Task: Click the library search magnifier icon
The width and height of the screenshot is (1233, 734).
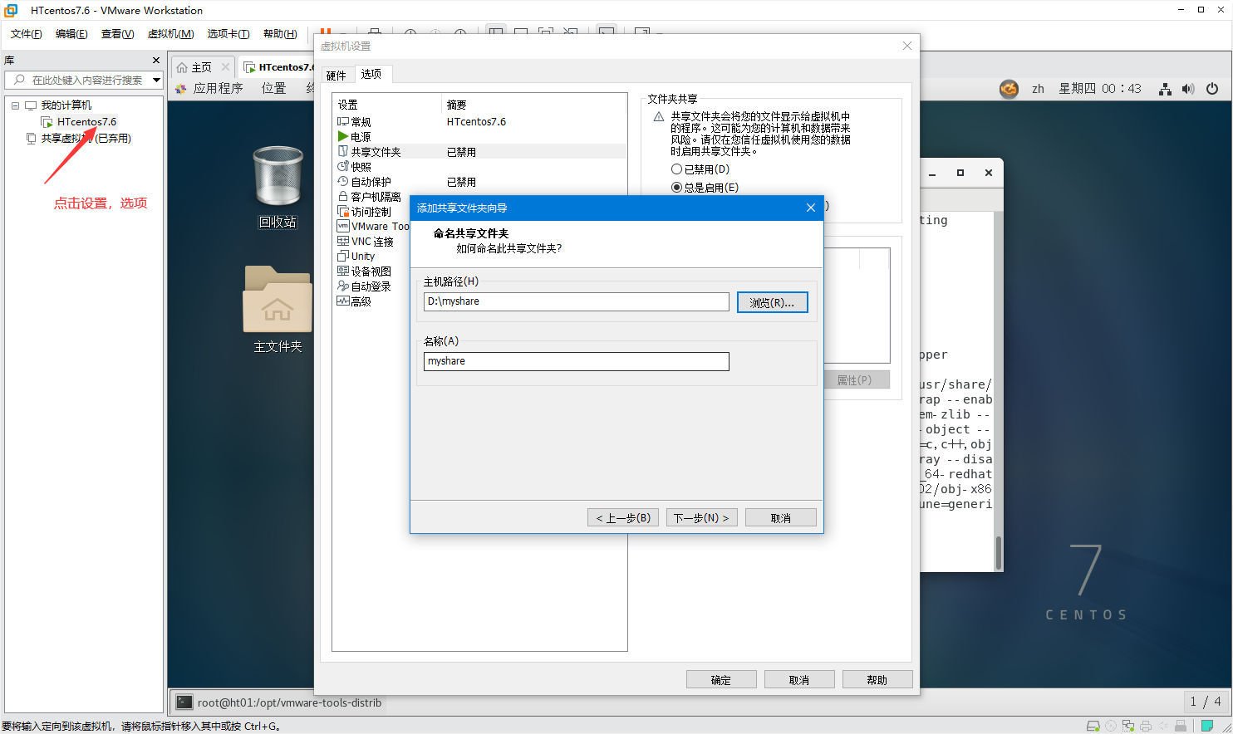Action: pos(19,80)
